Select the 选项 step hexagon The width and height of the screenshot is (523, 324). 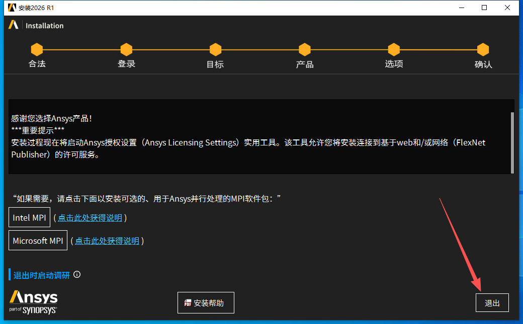tap(394, 49)
